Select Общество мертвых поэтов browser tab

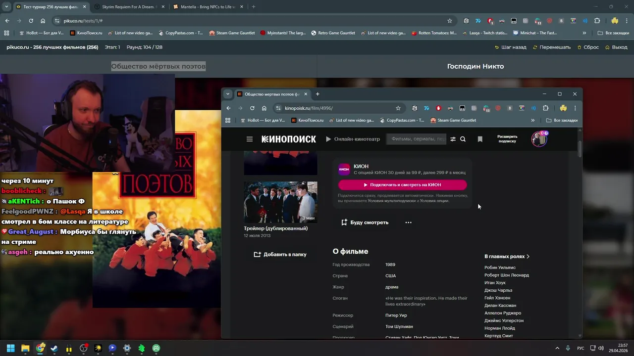(272, 94)
